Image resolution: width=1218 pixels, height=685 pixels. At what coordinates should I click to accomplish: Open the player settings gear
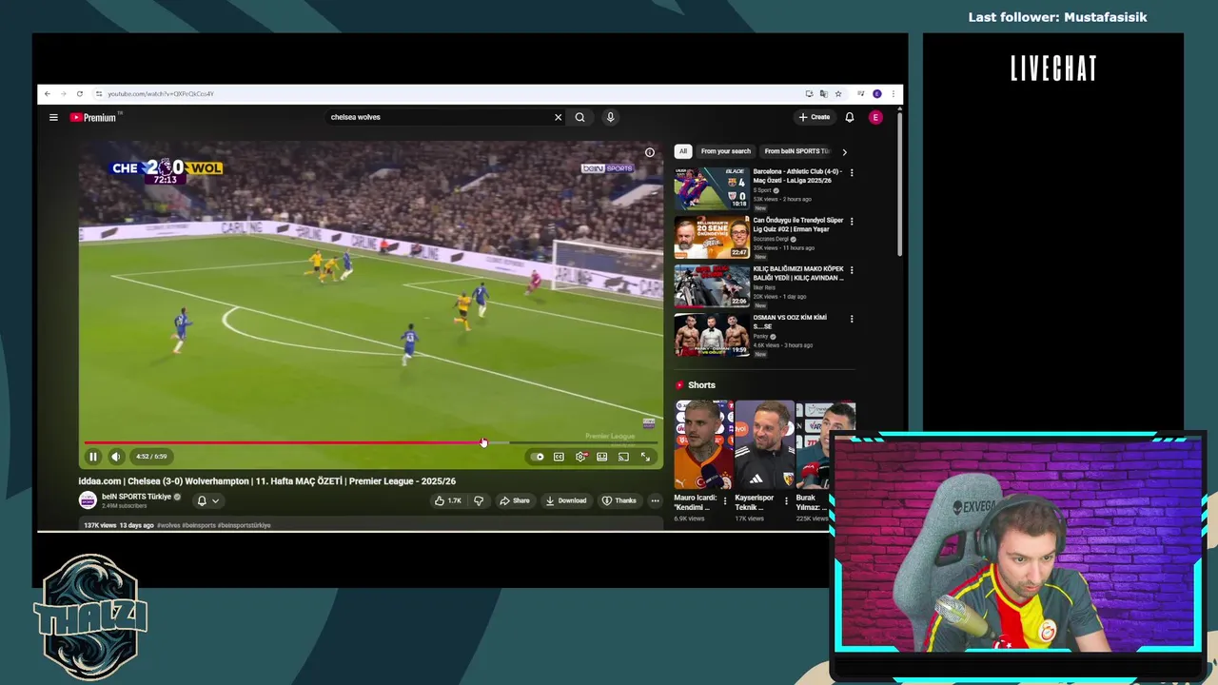[580, 457]
